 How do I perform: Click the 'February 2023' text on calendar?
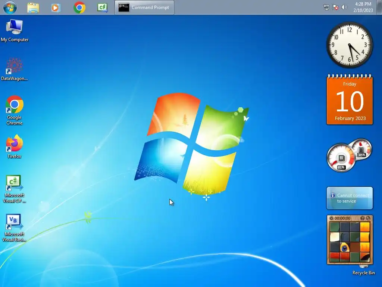click(x=350, y=118)
